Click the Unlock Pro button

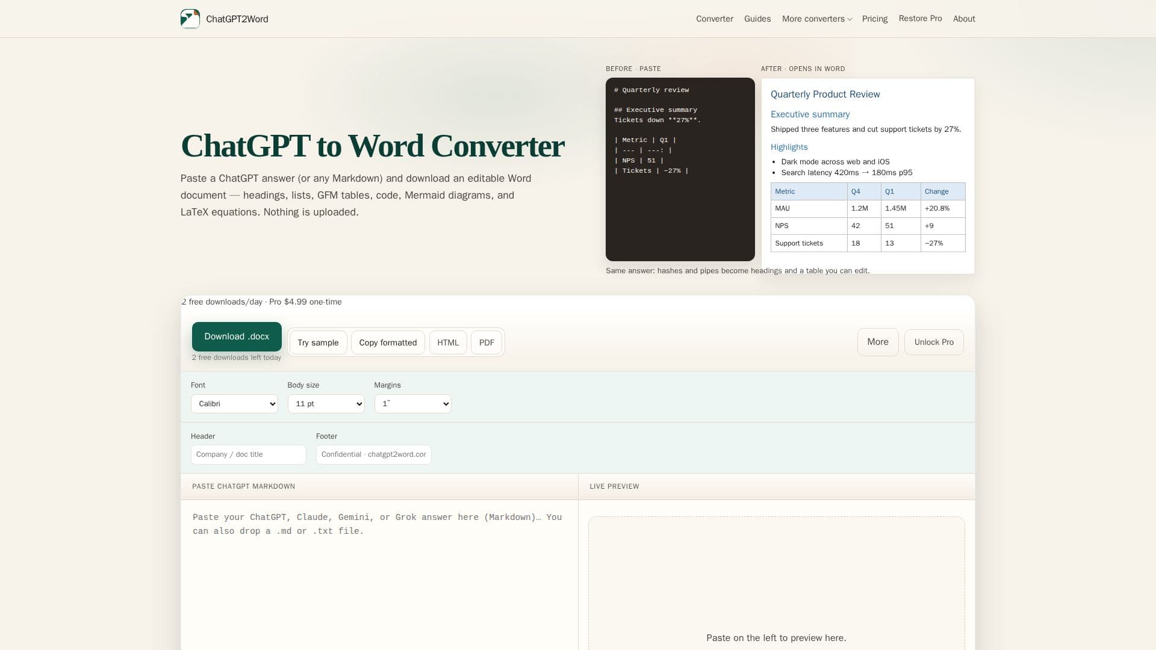pos(934,342)
